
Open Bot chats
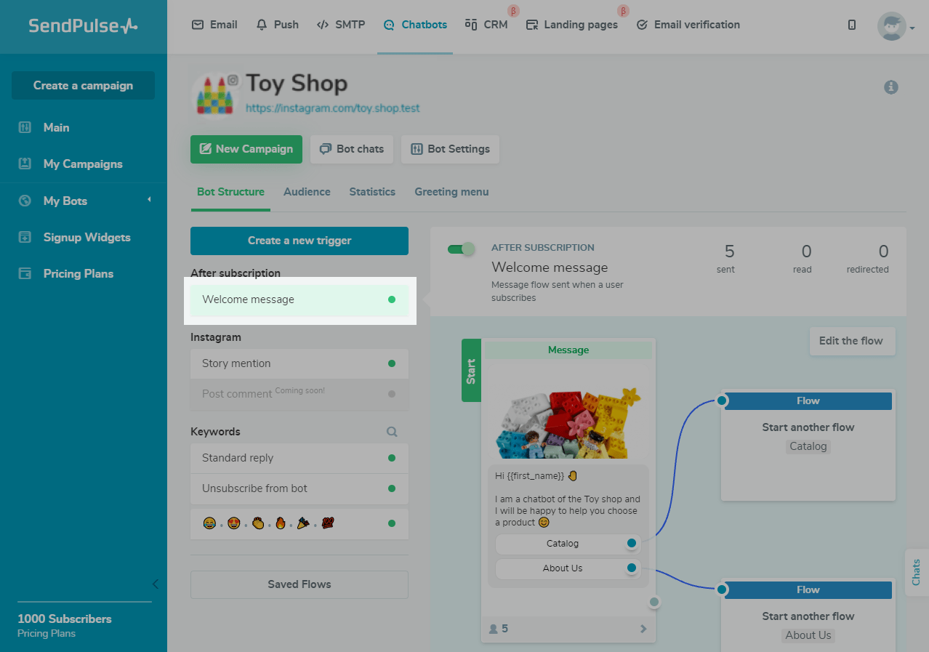352,149
